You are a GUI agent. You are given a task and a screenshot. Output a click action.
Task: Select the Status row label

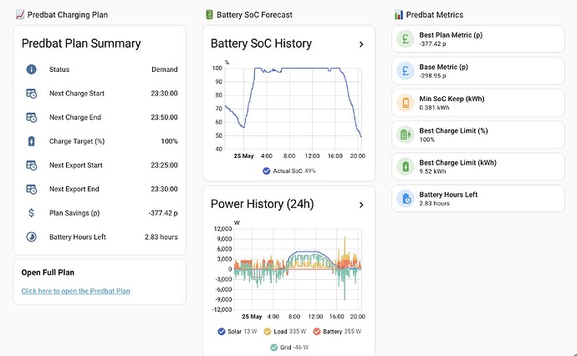59,69
